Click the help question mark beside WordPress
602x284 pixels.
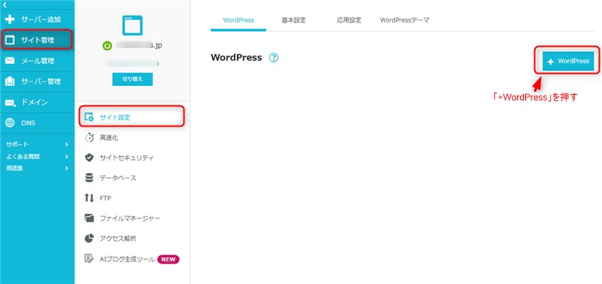[x=274, y=58]
